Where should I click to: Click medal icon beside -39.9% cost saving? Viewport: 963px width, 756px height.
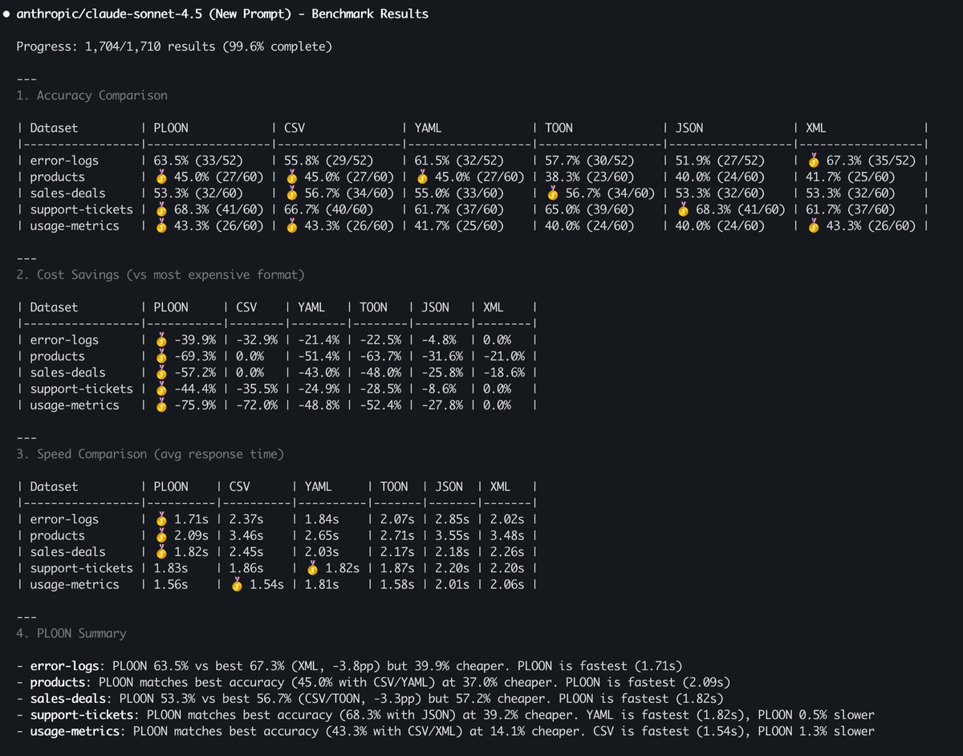pos(161,339)
